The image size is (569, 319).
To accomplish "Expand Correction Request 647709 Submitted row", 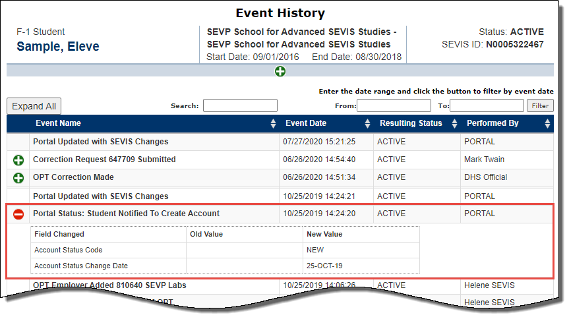I will click(x=18, y=159).
